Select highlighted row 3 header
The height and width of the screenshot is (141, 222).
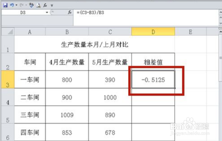pyautogui.click(x=8, y=79)
